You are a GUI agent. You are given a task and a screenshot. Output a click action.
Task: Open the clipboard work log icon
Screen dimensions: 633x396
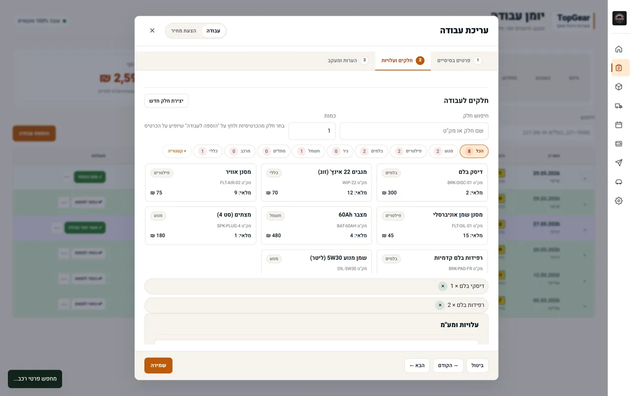(619, 68)
